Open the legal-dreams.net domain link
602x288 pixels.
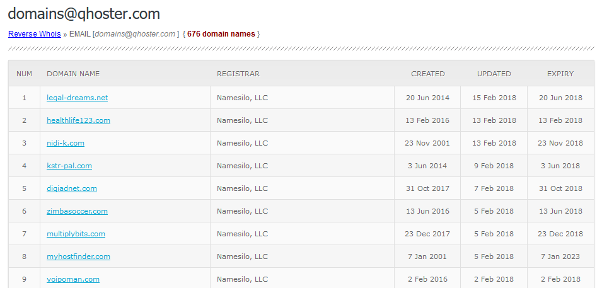77,98
